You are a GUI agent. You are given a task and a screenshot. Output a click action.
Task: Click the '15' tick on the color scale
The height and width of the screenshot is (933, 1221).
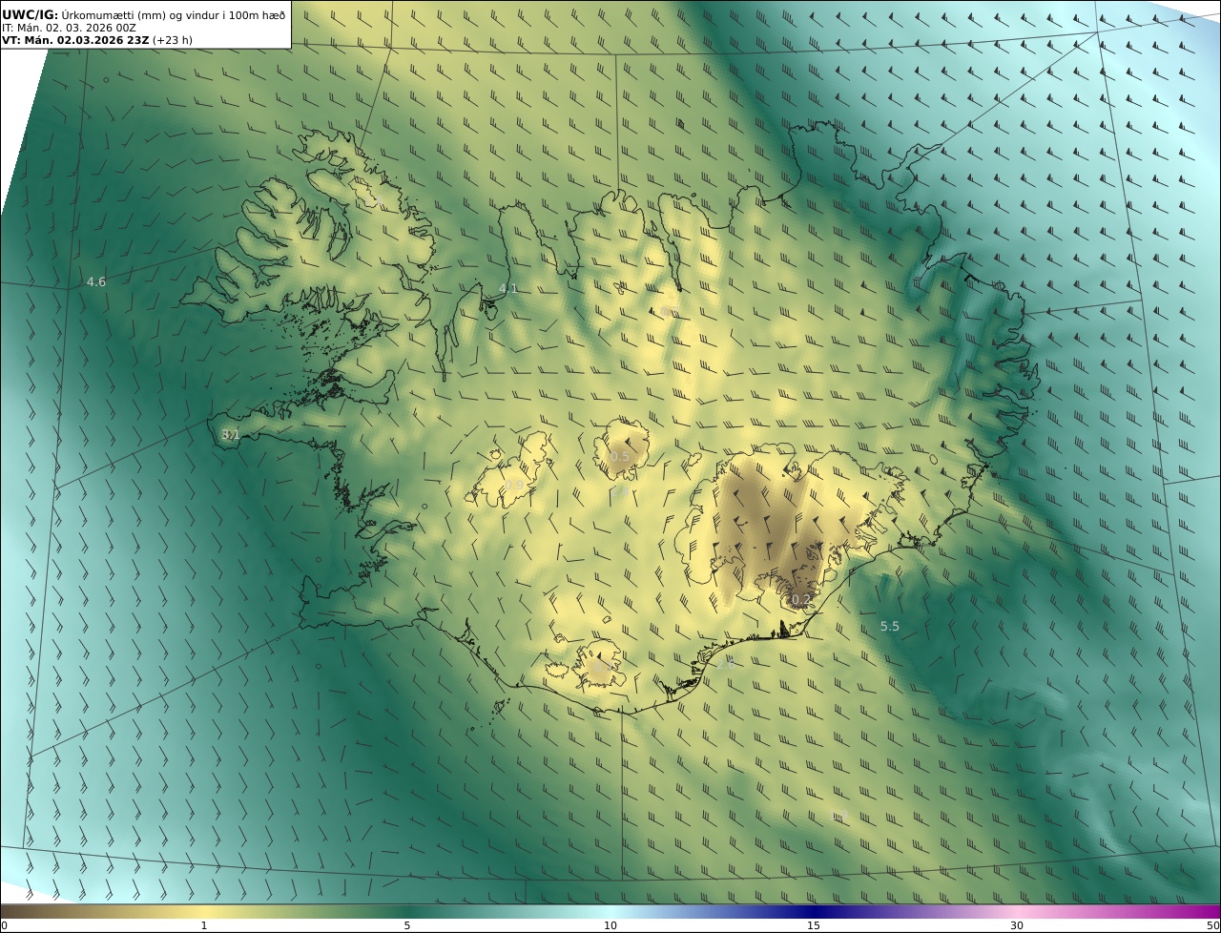click(814, 925)
